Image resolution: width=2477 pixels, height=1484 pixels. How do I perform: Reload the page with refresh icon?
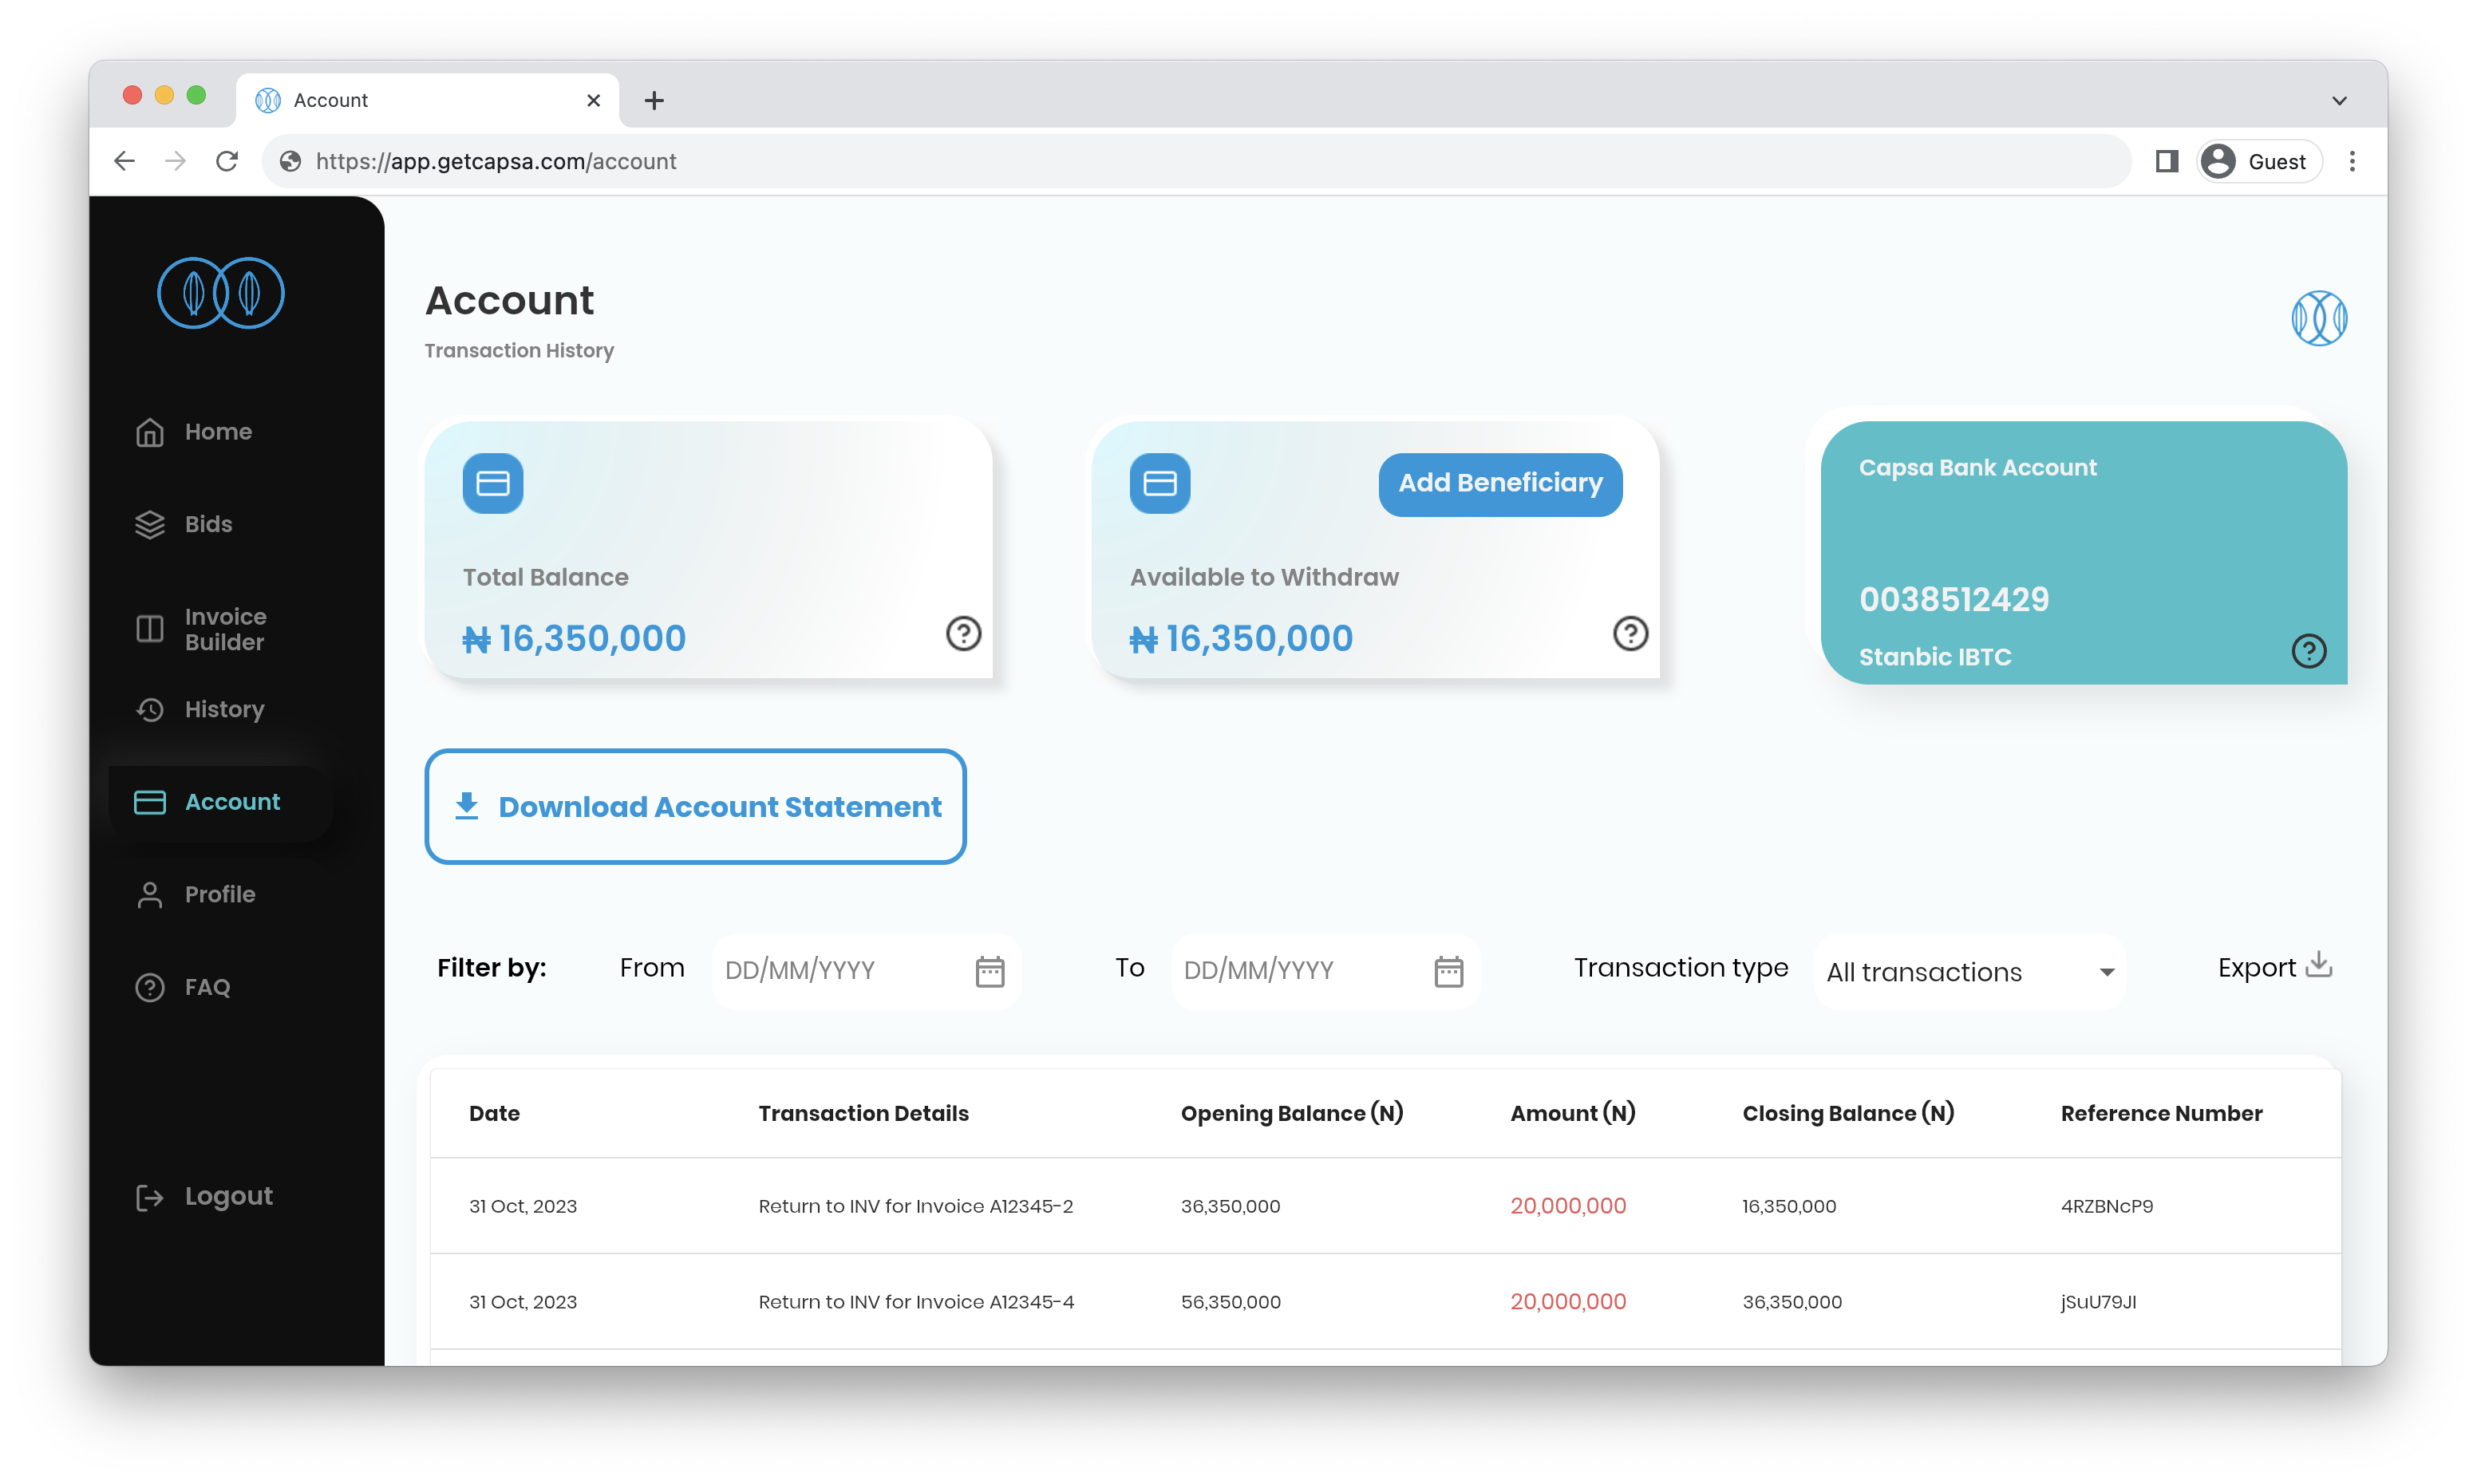tap(227, 161)
